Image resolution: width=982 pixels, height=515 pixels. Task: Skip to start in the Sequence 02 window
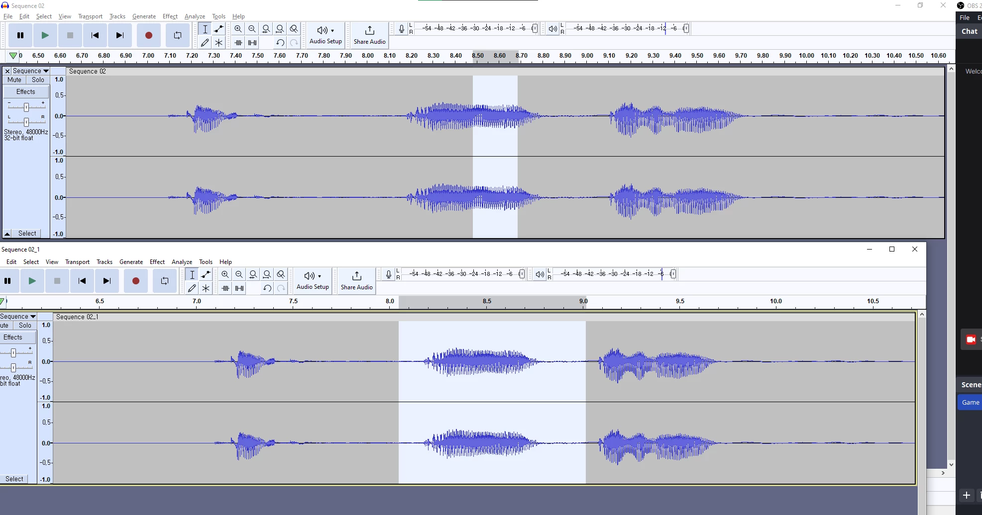pos(95,35)
